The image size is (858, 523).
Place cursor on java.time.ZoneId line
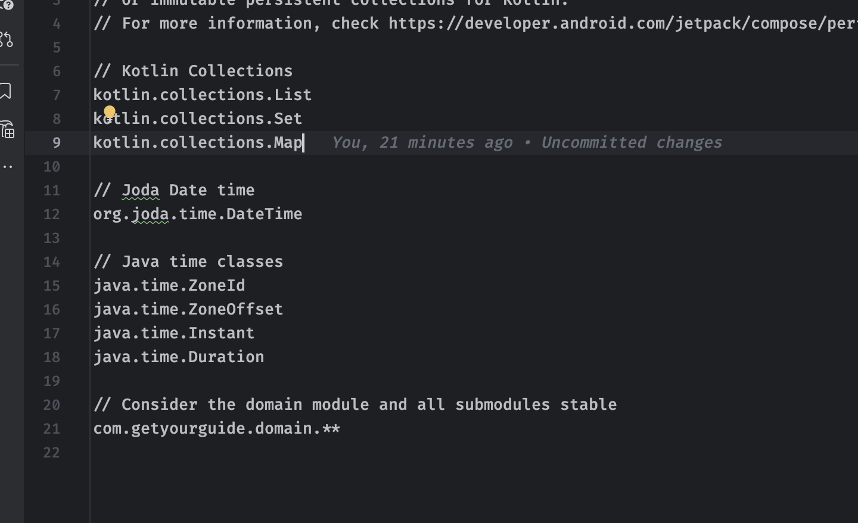(x=169, y=286)
